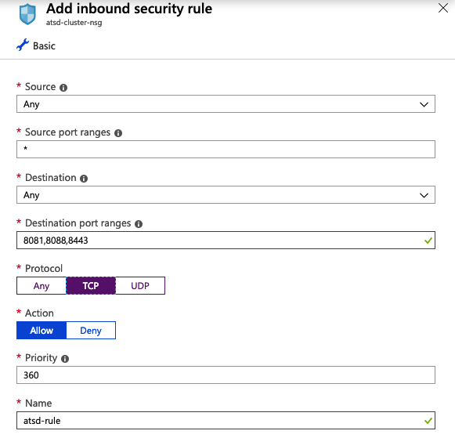Select the TCP protocol option
Viewport: 455px width, 438px height.
(x=91, y=286)
